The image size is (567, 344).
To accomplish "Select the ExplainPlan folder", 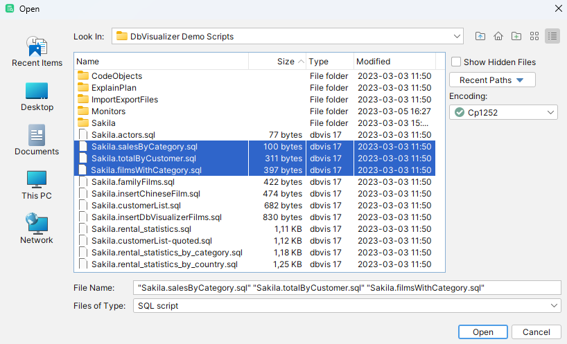I will (114, 88).
